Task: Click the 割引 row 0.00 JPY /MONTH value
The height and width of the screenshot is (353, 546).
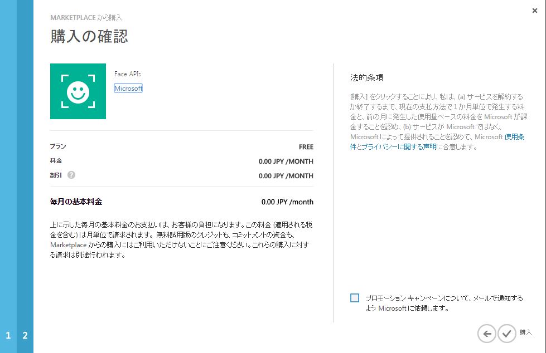Action: pyautogui.click(x=286, y=176)
